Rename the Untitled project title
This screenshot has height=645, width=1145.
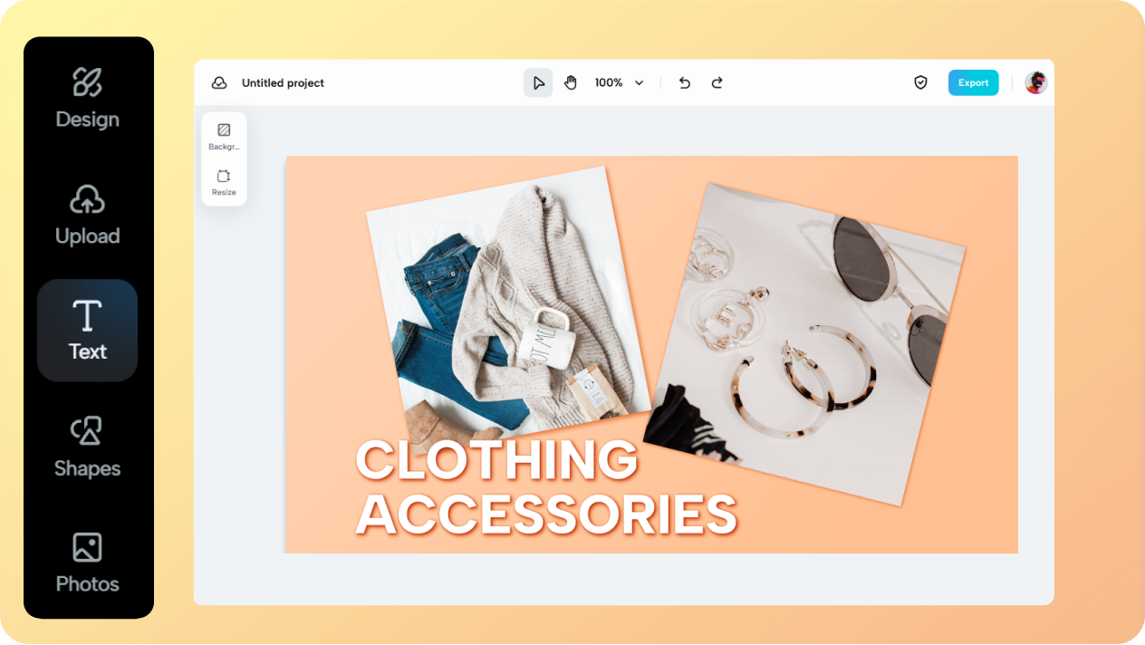[282, 82]
